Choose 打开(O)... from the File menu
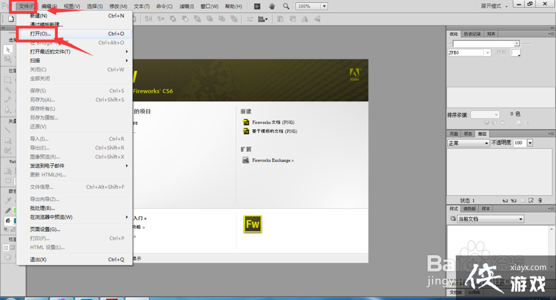This screenshot has width=556, height=300. click(41, 33)
